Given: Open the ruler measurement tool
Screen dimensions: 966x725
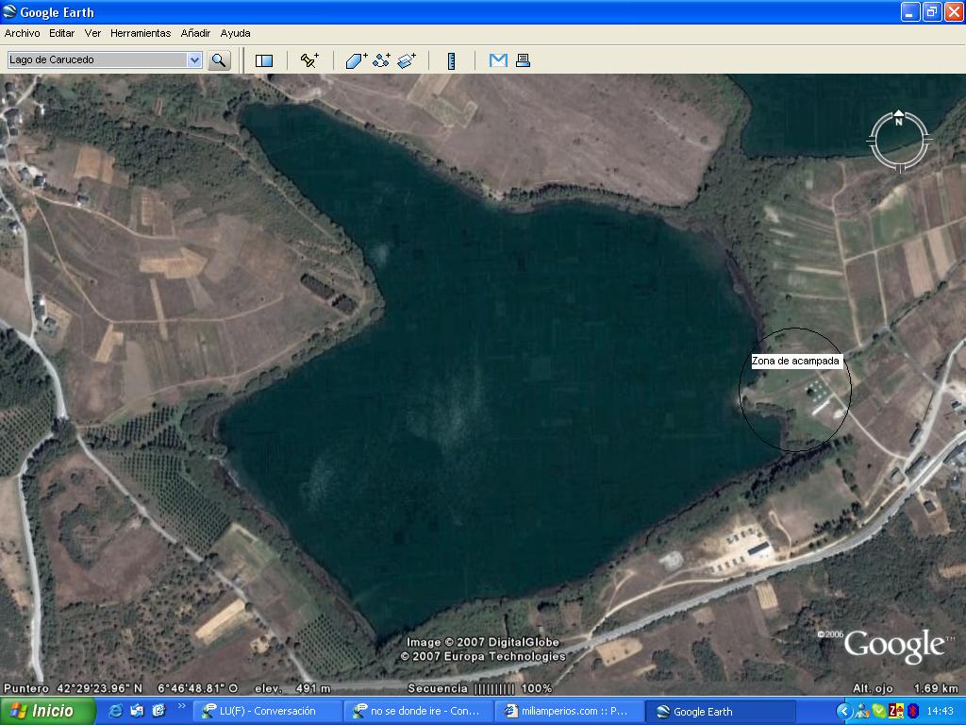Looking at the screenshot, I should point(452,60).
